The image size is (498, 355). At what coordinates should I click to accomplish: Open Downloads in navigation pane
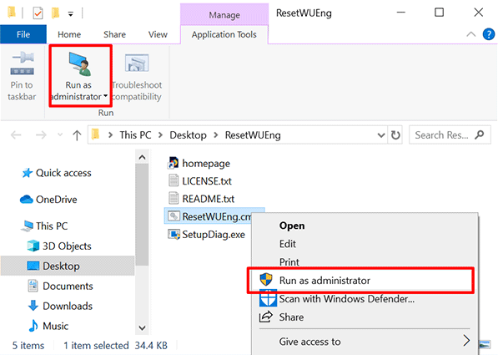click(x=60, y=306)
